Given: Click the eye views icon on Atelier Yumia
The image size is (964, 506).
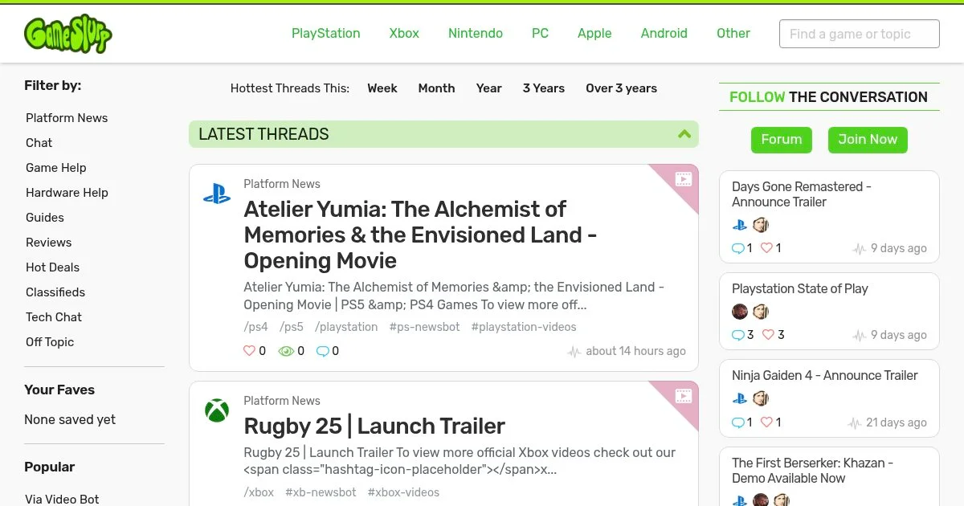Looking at the screenshot, I should [x=286, y=351].
